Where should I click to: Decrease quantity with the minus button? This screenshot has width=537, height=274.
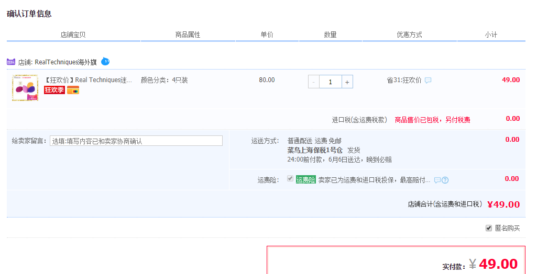point(314,82)
